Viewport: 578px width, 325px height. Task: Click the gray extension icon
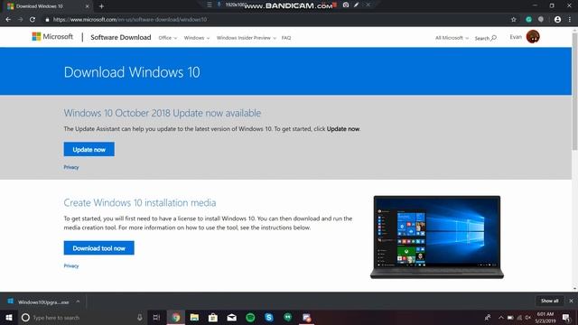pos(541,20)
